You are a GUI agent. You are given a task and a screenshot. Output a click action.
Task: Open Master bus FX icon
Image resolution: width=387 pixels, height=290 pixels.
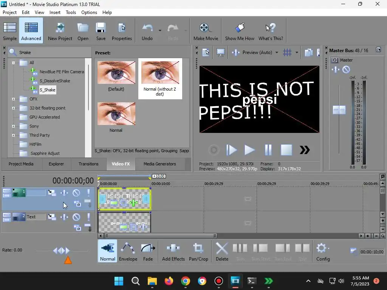coord(336,69)
